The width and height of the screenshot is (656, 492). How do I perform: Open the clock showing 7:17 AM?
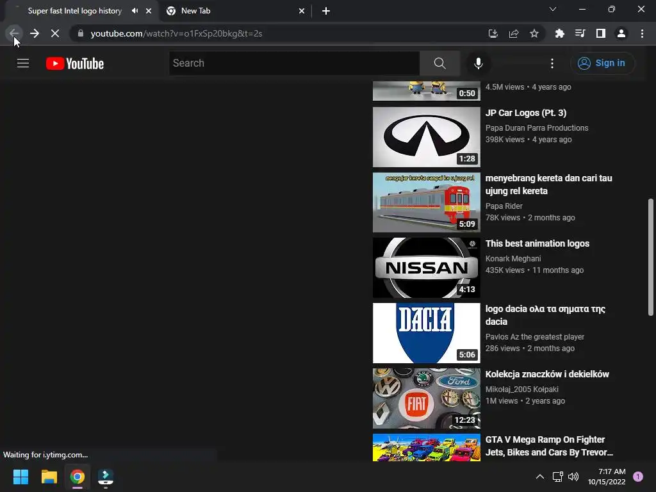pos(607,477)
